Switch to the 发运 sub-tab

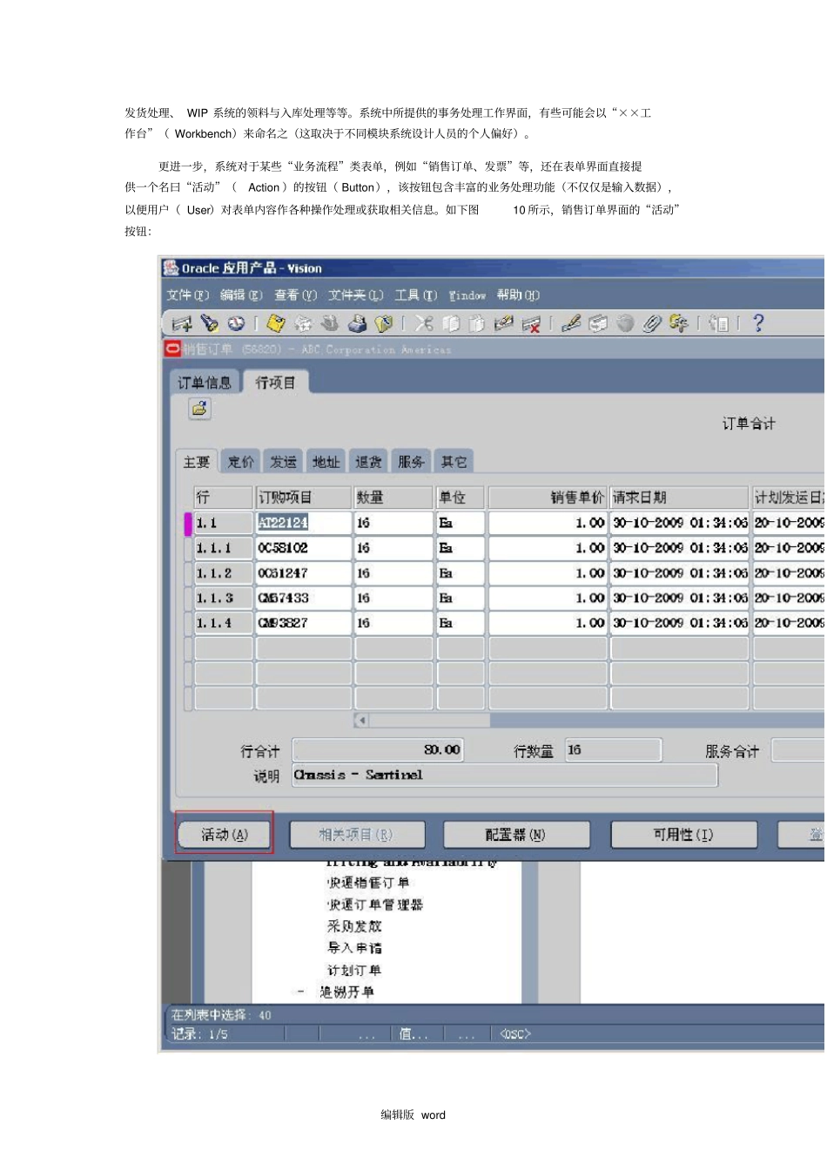tap(283, 462)
